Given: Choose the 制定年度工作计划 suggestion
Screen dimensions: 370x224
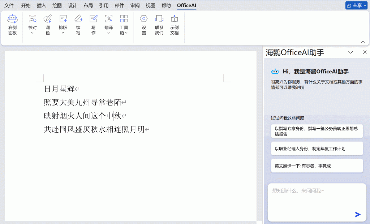Looking at the screenshot, I should click(317, 148).
